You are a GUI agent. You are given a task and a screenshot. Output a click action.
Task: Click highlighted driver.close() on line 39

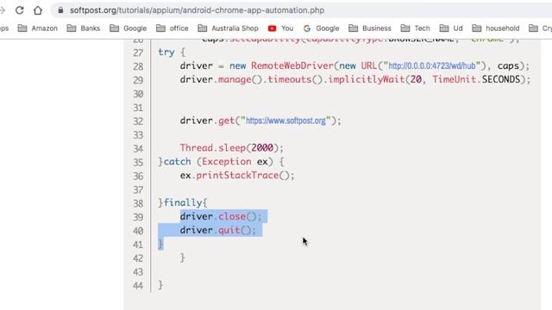click(221, 216)
